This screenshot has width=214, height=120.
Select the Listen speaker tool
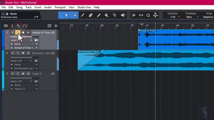[x=123, y=15]
